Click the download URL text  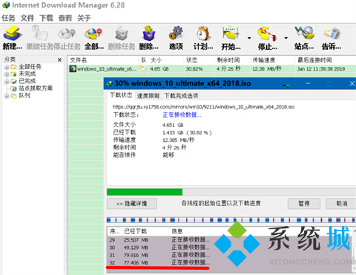point(203,107)
